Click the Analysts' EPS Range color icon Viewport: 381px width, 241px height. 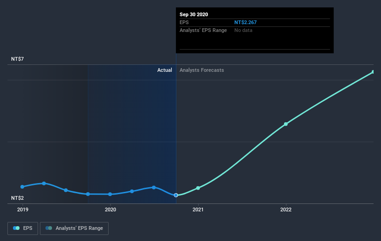[49, 228]
